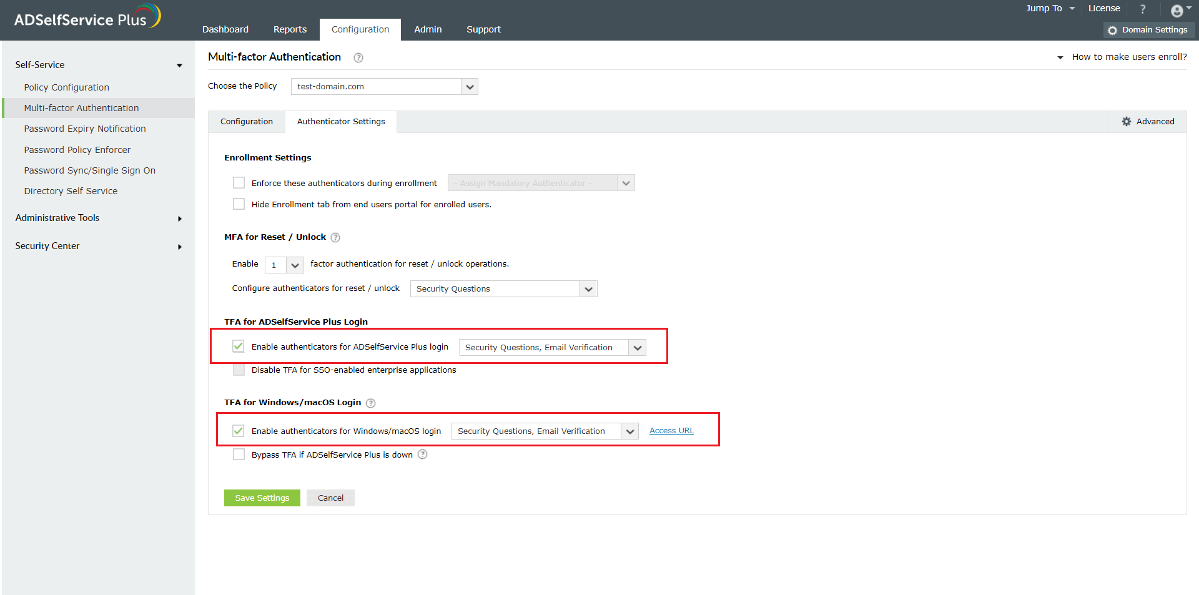Open ADSelfService Plus login authenticators dropdown
Image resolution: width=1199 pixels, height=595 pixels.
553,348
